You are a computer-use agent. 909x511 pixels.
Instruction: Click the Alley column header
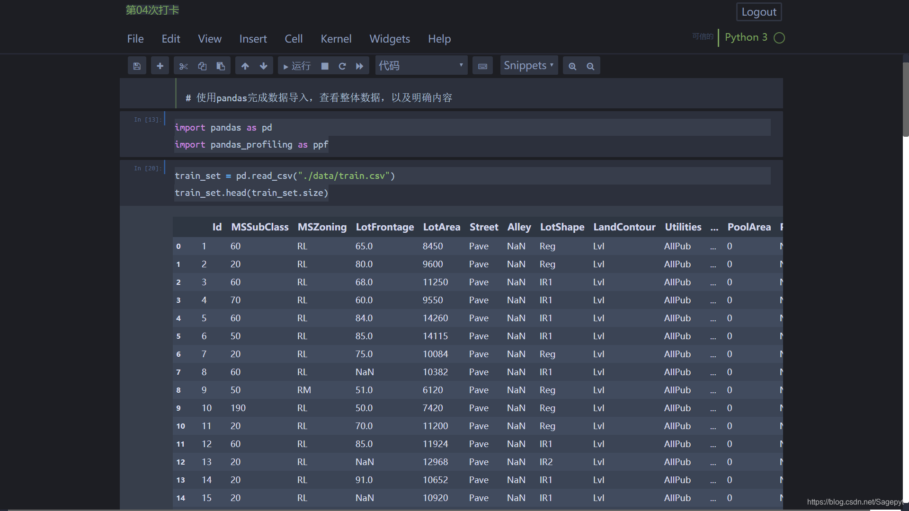(x=519, y=227)
